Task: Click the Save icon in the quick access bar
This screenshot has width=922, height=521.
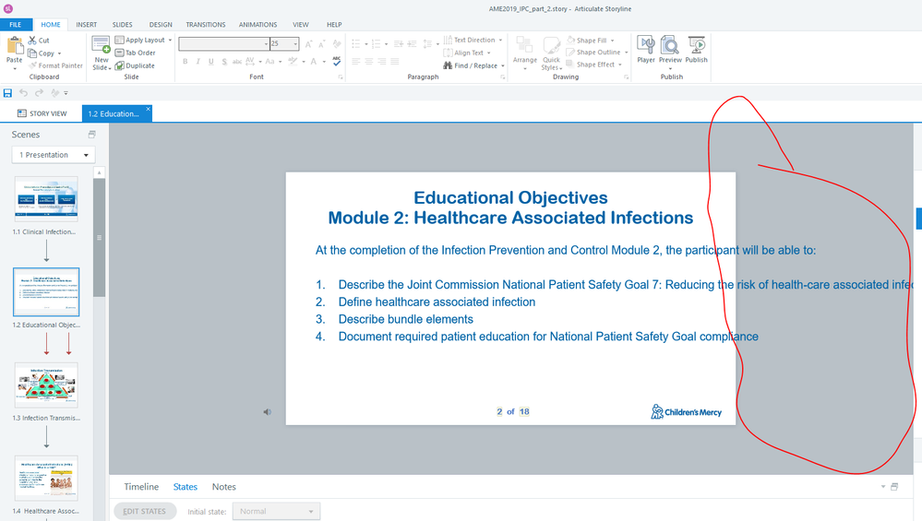Action: click(8, 93)
